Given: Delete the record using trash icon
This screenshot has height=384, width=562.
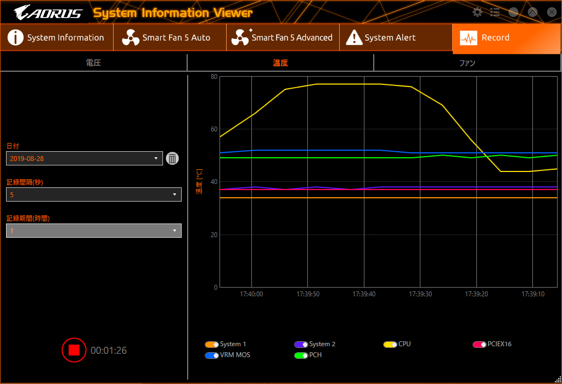Looking at the screenshot, I should click(x=172, y=158).
